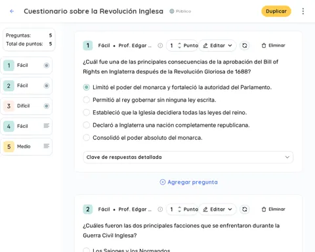
Task: Click 'Fácil' difficulty label in question 2 header
Action: [104, 209]
